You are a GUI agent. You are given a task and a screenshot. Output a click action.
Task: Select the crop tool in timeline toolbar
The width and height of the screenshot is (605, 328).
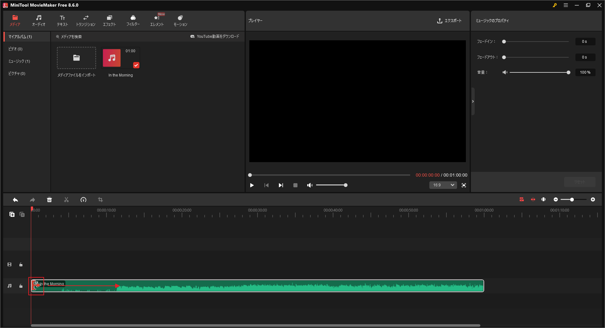point(100,200)
